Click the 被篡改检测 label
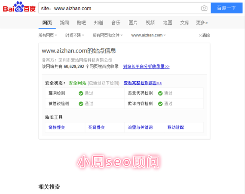This screenshot has height=194, width=245. point(59,104)
